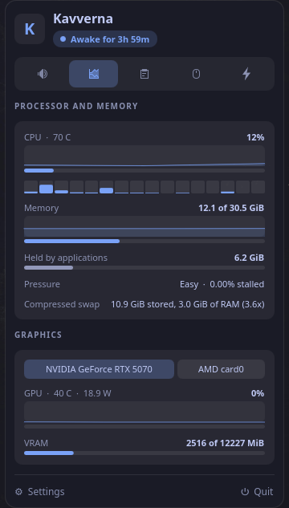The height and width of the screenshot is (508, 289).
Task: Click the Pressure label
Action: tap(42, 284)
